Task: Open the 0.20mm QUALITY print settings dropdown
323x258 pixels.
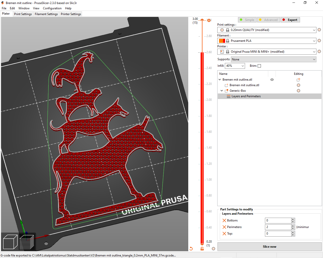Action: pos(267,30)
